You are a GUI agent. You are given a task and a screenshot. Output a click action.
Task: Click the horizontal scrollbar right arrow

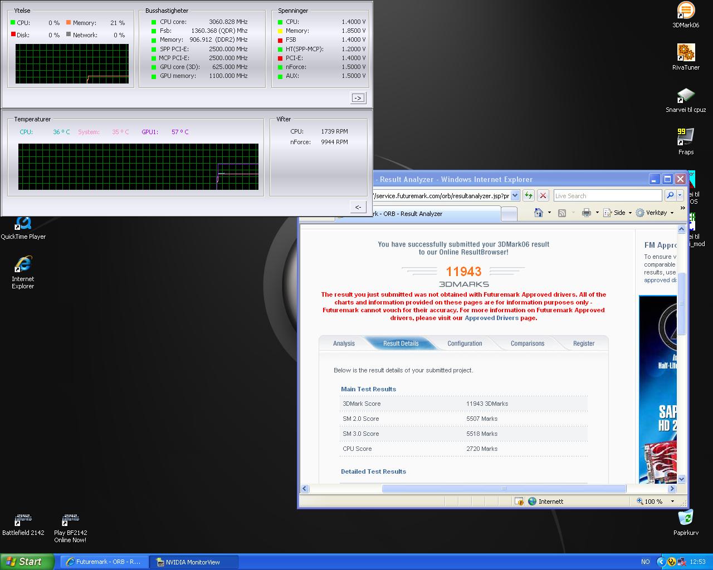pos(672,488)
